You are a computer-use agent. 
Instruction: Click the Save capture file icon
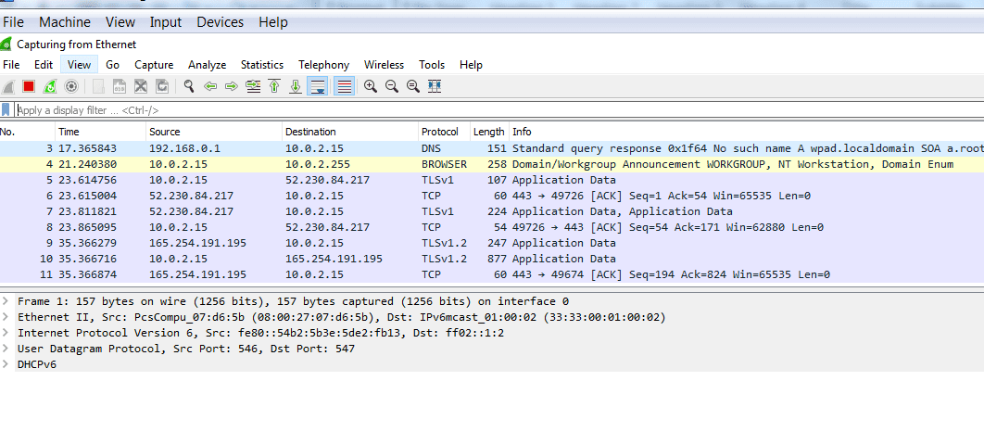pos(120,86)
